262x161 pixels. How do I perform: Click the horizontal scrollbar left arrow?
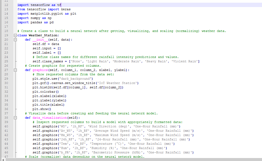[3, 159]
